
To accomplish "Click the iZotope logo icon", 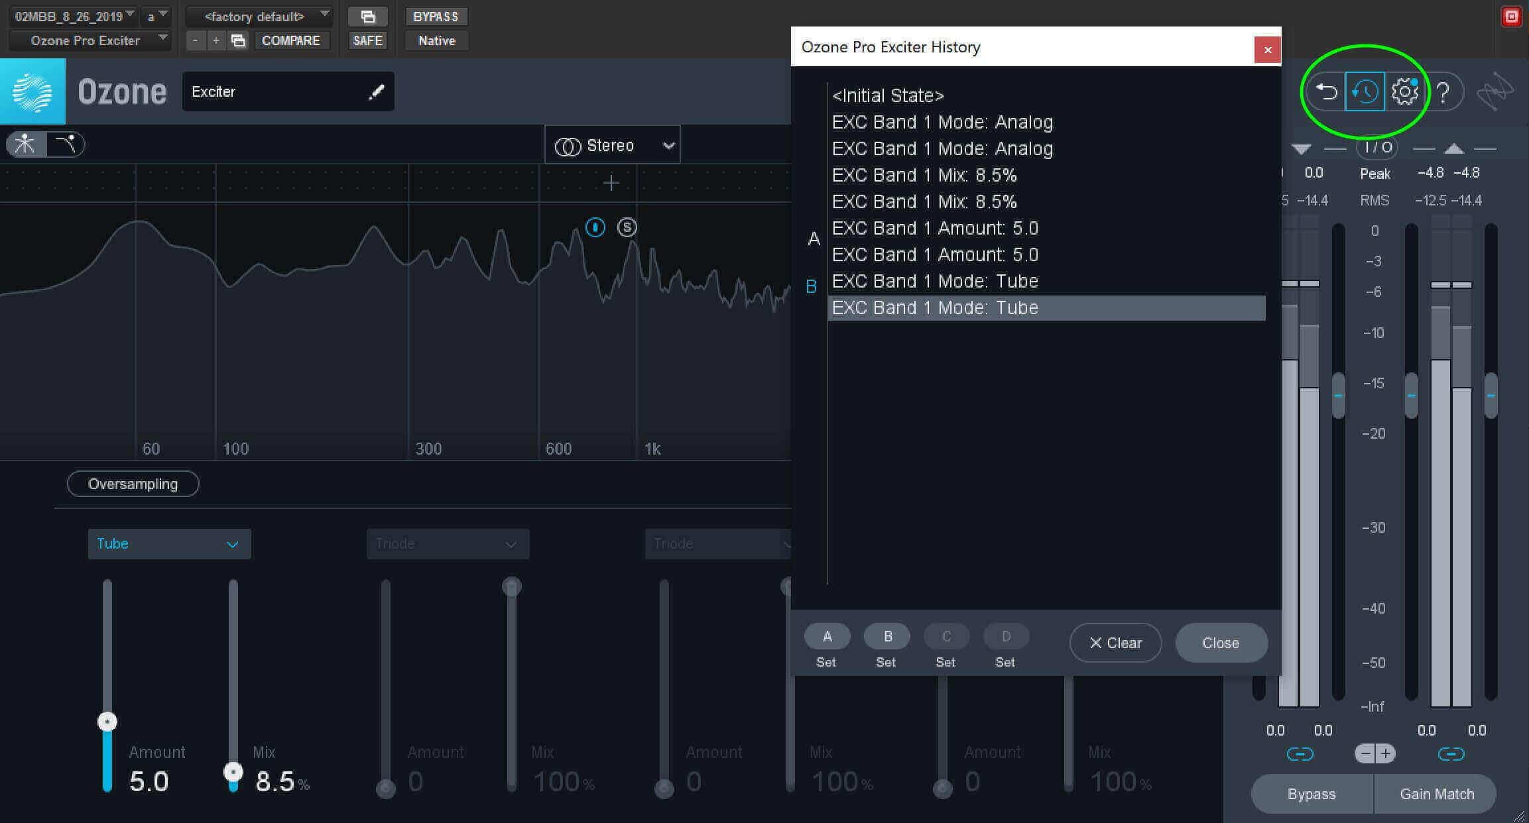I will click(1495, 91).
